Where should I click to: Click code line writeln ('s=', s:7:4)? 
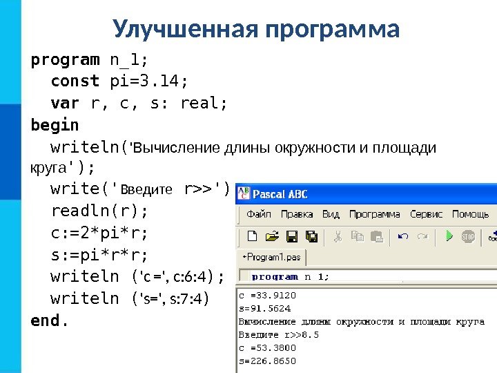pos(130,299)
